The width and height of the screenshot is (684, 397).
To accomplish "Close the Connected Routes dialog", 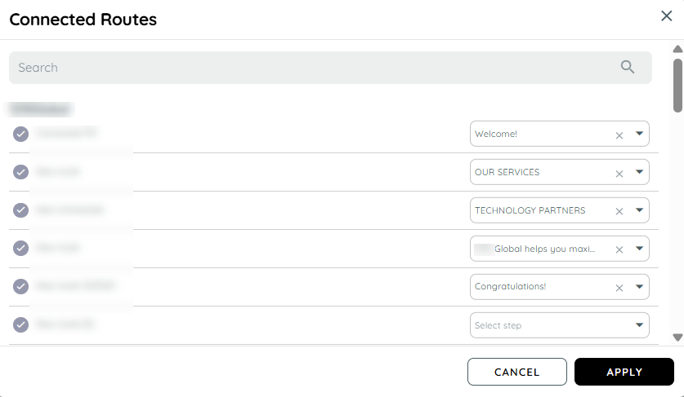I will click(x=667, y=16).
